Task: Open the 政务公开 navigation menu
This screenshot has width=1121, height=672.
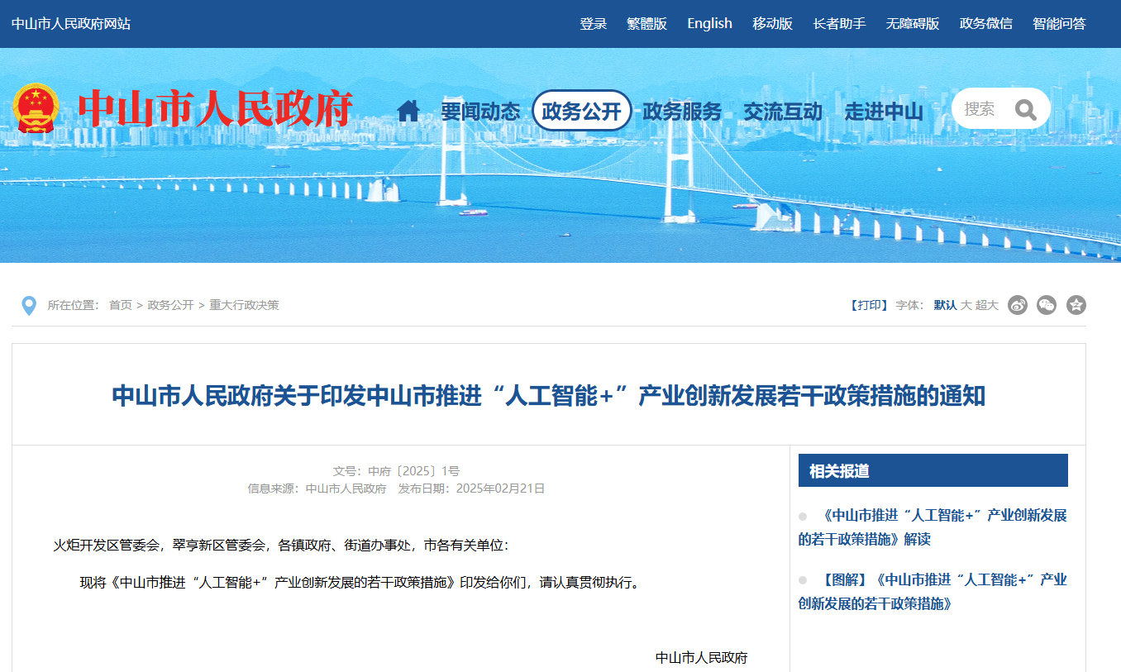Action: tap(582, 110)
